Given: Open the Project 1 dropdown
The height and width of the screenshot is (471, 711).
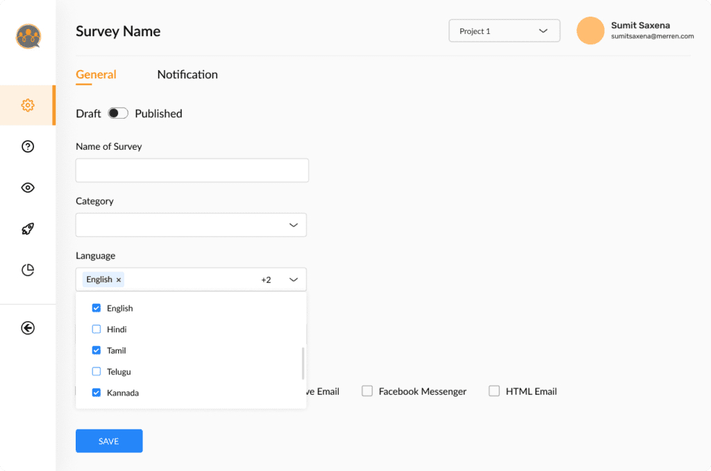Looking at the screenshot, I should (x=504, y=31).
